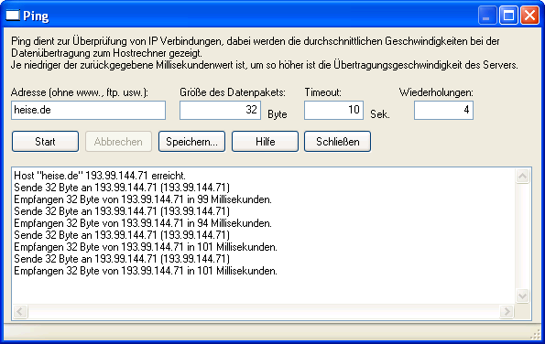
Task: Click the 'Größe des Datenpakets:' label
Action: pos(233,92)
